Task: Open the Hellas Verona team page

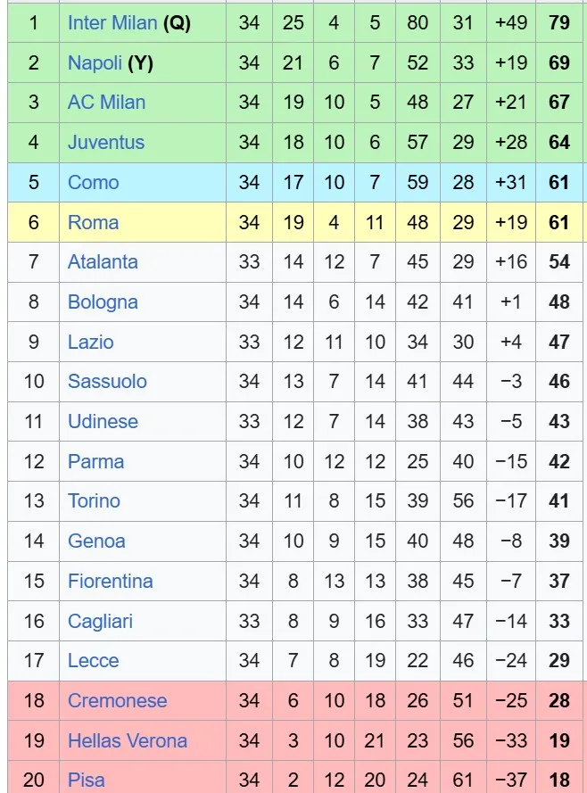Action: (x=128, y=740)
